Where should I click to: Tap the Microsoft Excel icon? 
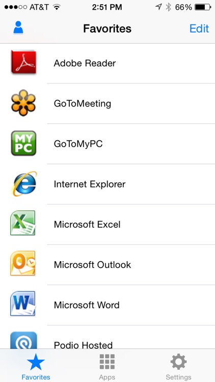coord(22,223)
